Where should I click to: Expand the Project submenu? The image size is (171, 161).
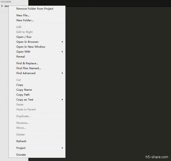pos(37,148)
